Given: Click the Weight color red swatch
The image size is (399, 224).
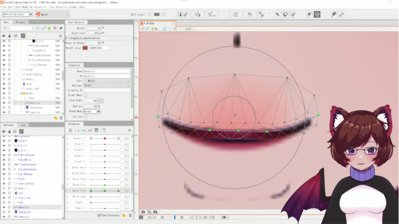Looking at the screenshot, I should coord(85,48).
